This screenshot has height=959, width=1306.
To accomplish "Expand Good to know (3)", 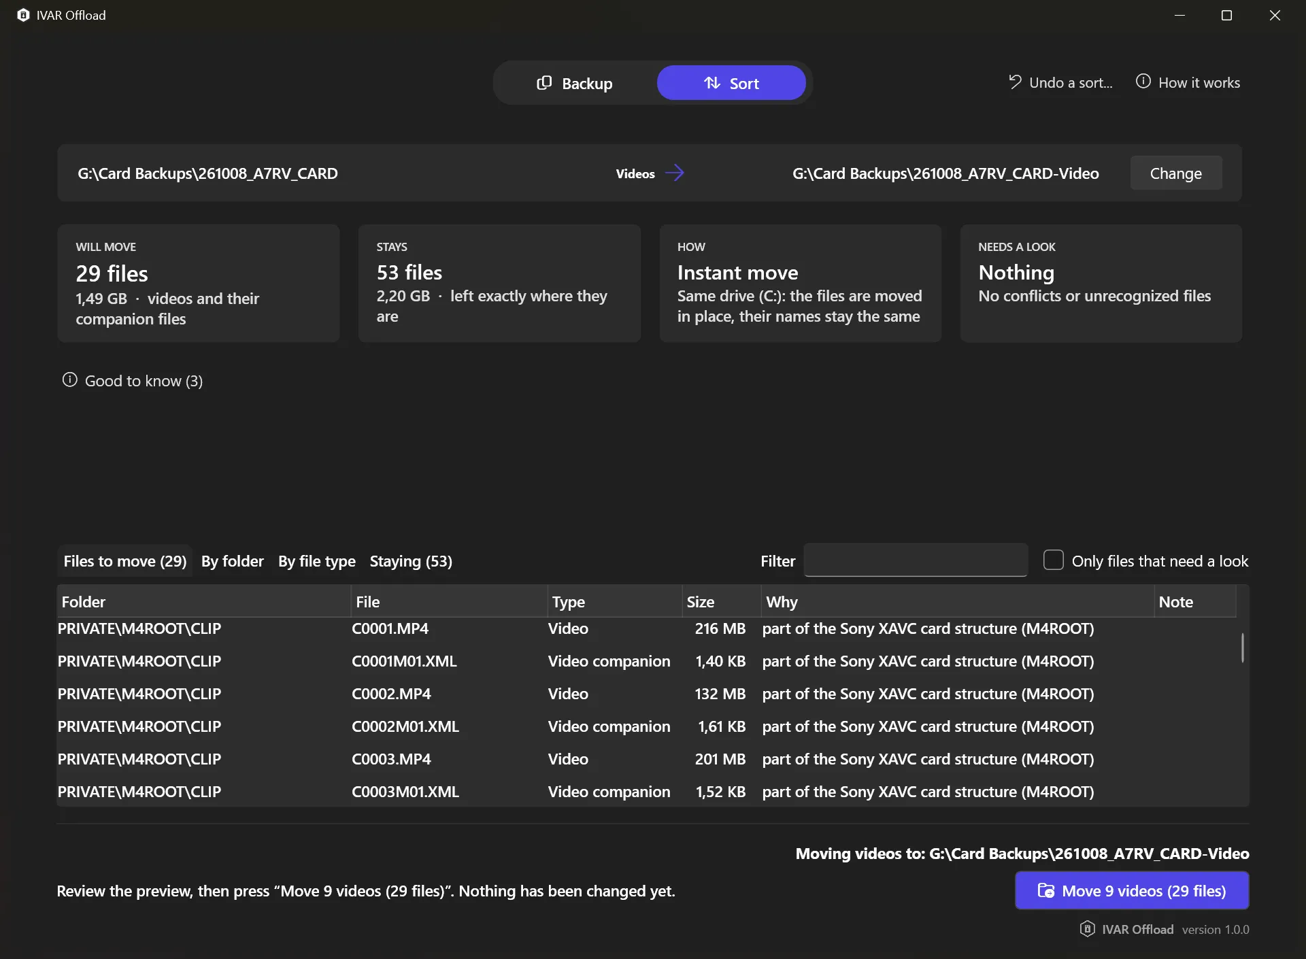I will (133, 381).
